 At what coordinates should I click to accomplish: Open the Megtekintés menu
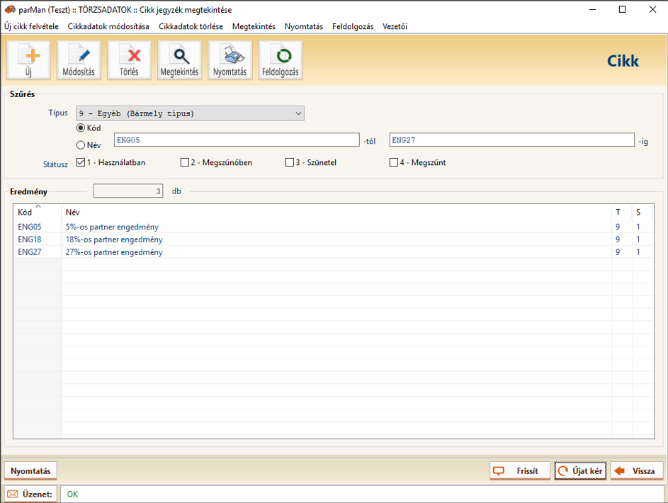click(x=254, y=26)
